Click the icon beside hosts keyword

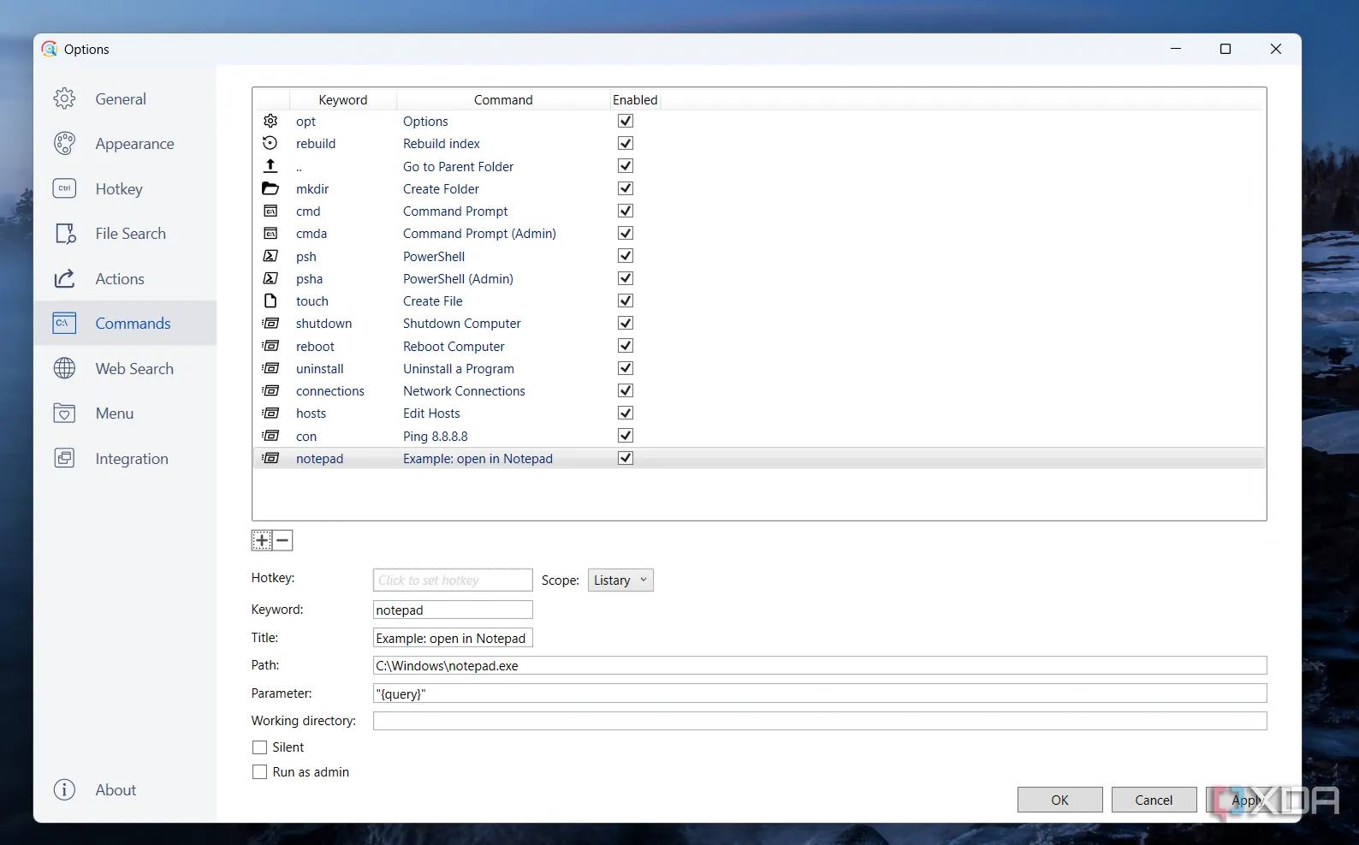pyautogui.click(x=270, y=413)
